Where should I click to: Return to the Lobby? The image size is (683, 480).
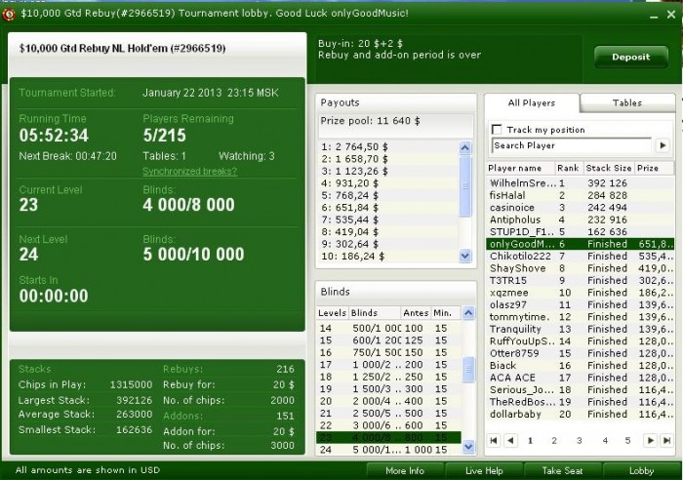point(641,470)
